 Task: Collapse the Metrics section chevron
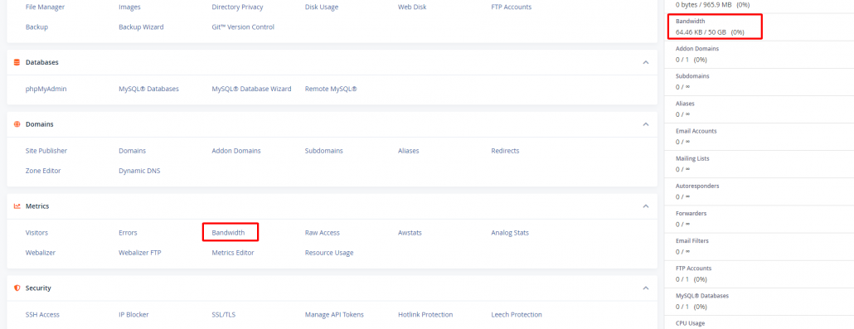[645, 206]
